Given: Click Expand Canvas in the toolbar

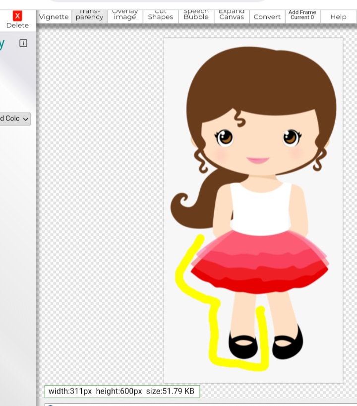Looking at the screenshot, I should tap(232, 16).
